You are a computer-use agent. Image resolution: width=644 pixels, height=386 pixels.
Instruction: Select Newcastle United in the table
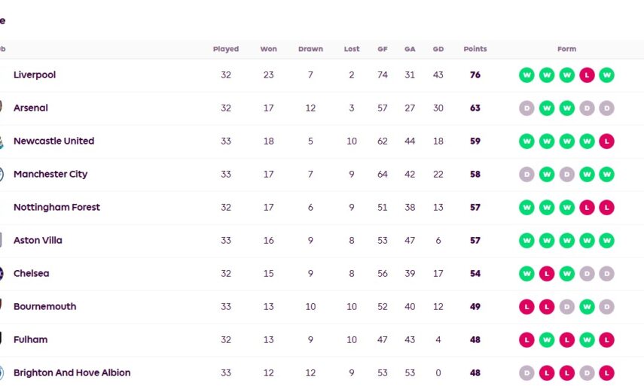click(53, 141)
